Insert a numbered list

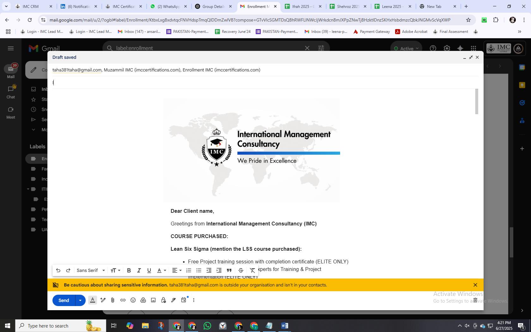click(189, 270)
